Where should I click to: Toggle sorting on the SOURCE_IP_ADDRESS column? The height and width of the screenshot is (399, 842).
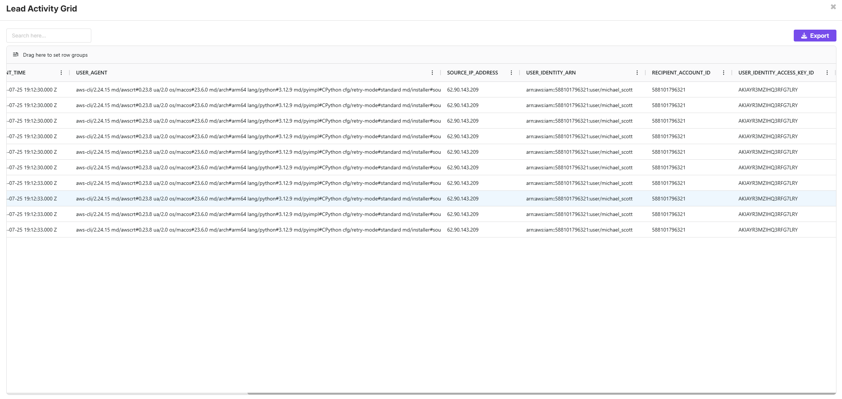(x=472, y=73)
